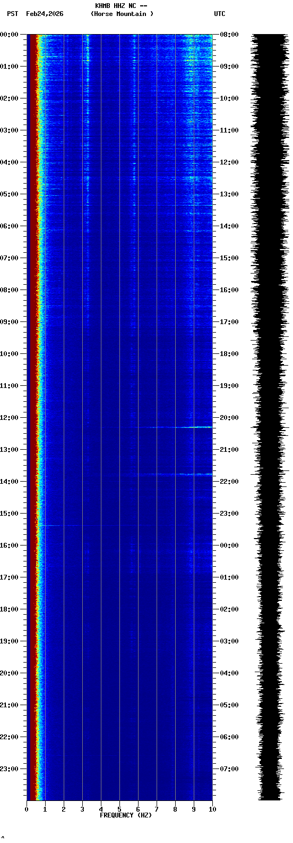Click the UTC time label '07:00'
This screenshot has width=293, height=843.
pos(229,769)
